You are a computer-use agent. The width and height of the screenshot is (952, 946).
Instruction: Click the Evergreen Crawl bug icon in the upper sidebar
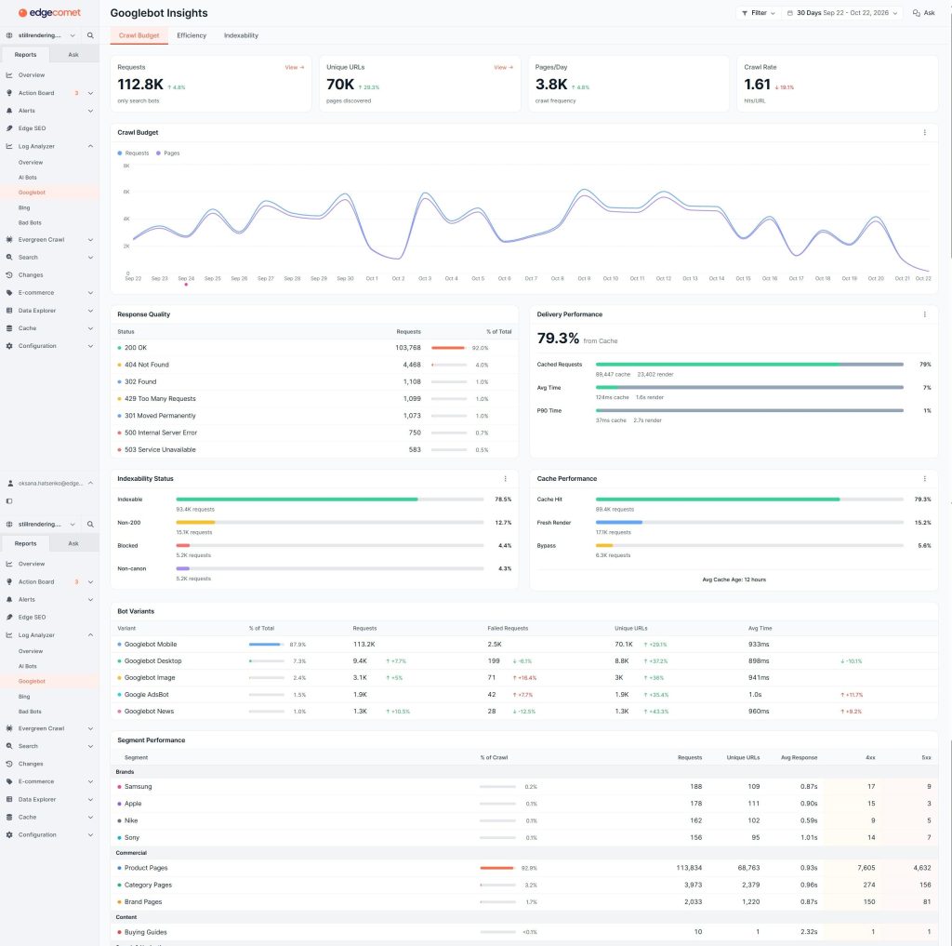point(9,239)
